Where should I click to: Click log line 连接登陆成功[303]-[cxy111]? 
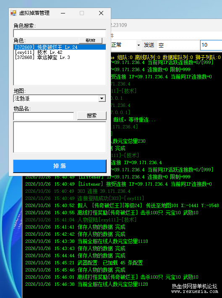click(84, 198)
